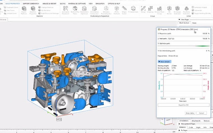
Task: Click Export to CSV button
Action: tap(184, 105)
